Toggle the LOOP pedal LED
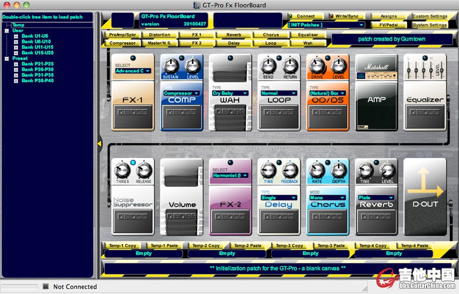This screenshot has height=294, width=459. click(279, 58)
